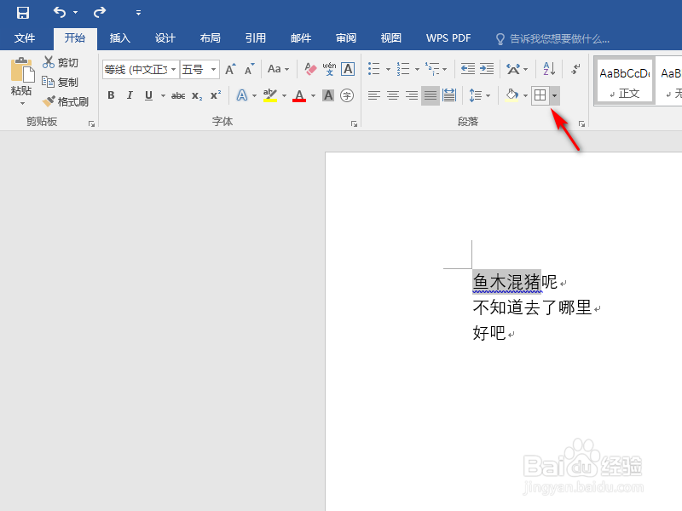Select the Format Painter (格式刷) tool
The height and width of the screenshot is (511, 682).
(x=66, y=101)
